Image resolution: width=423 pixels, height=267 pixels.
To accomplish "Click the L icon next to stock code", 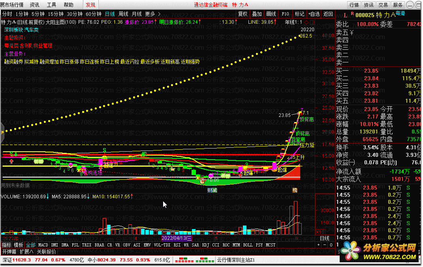I will [x=345, y=15].
